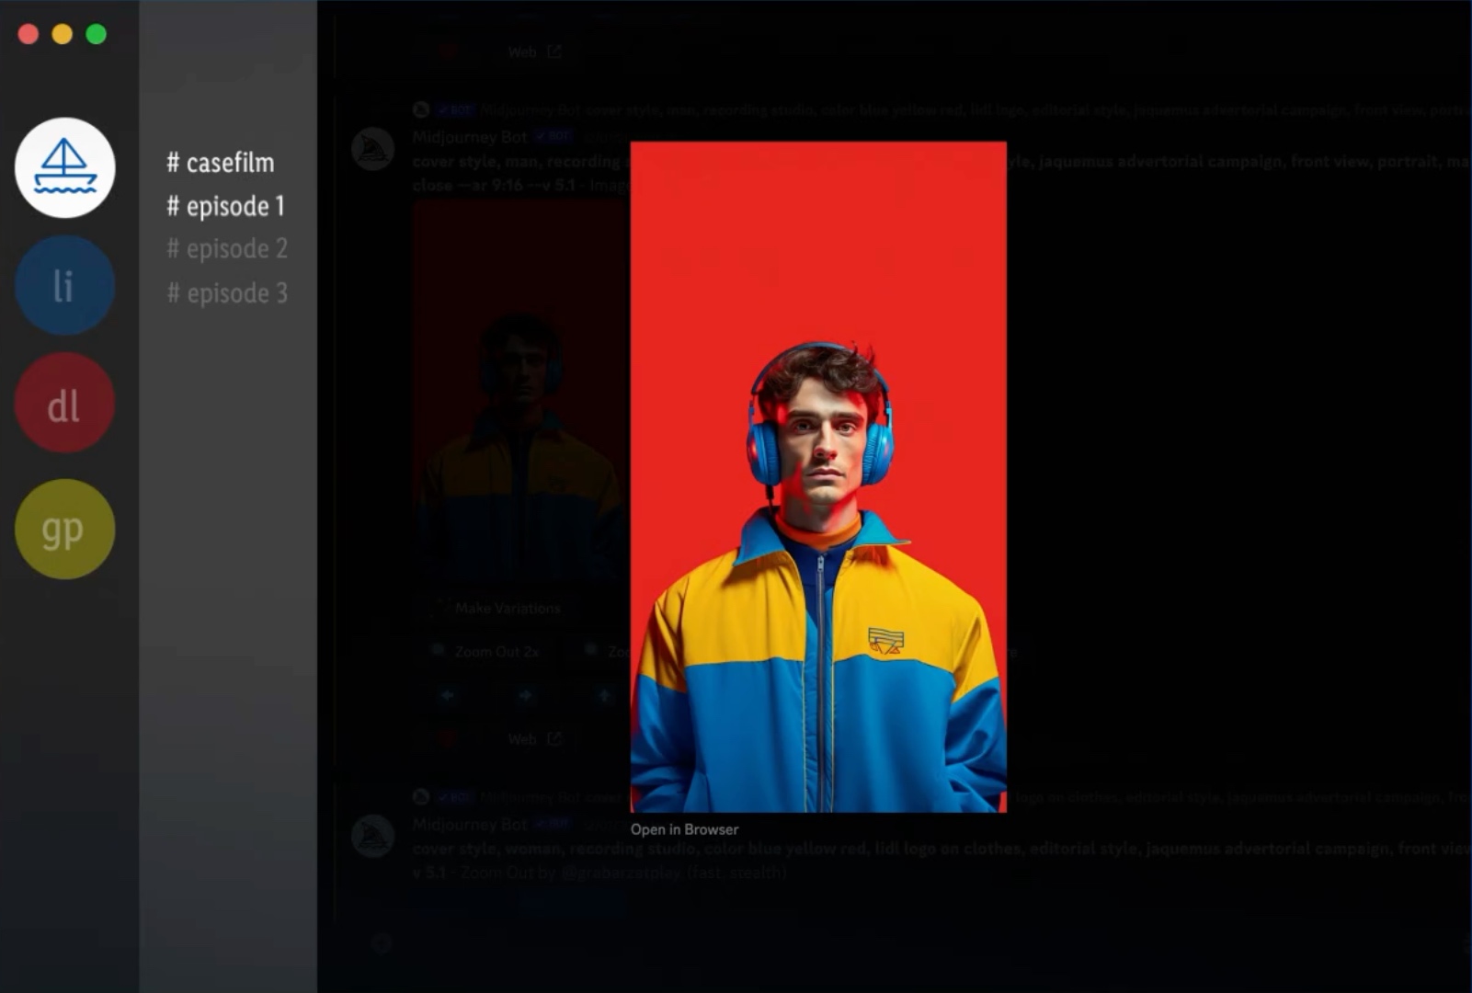
Task: Click the pan up arrow button
Action: click(603, 696)
